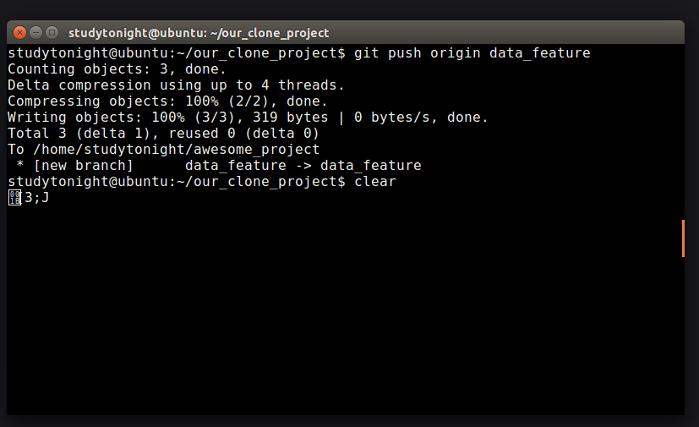Click the 'git push origin data_feature' command
Viewport: 699px width, 427px height.
click(472, 53)
